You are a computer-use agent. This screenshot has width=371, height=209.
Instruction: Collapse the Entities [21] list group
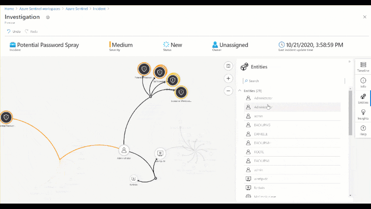[240, 91]
